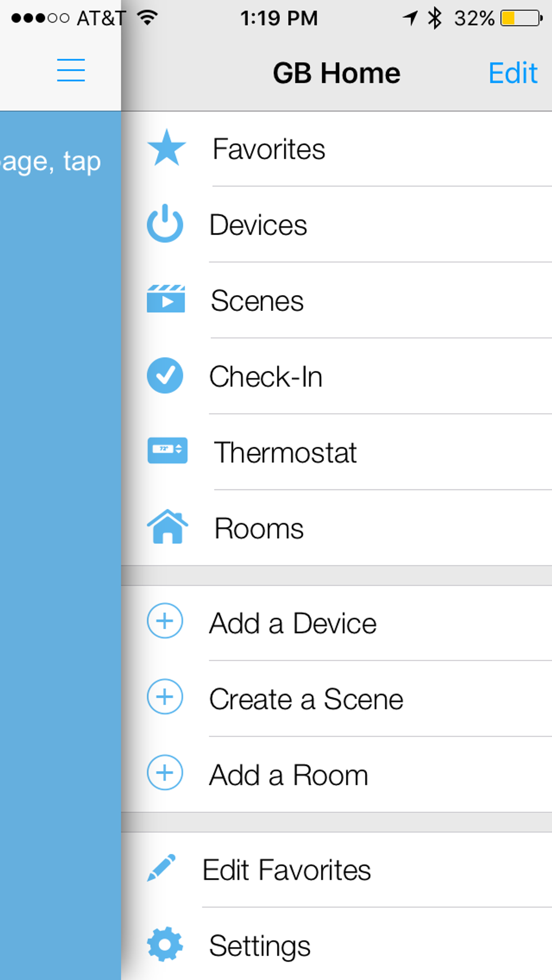The image size is (552, 980).
Task: Tap the Create a Scene plus icon
Action: click(x=164, y=697)
